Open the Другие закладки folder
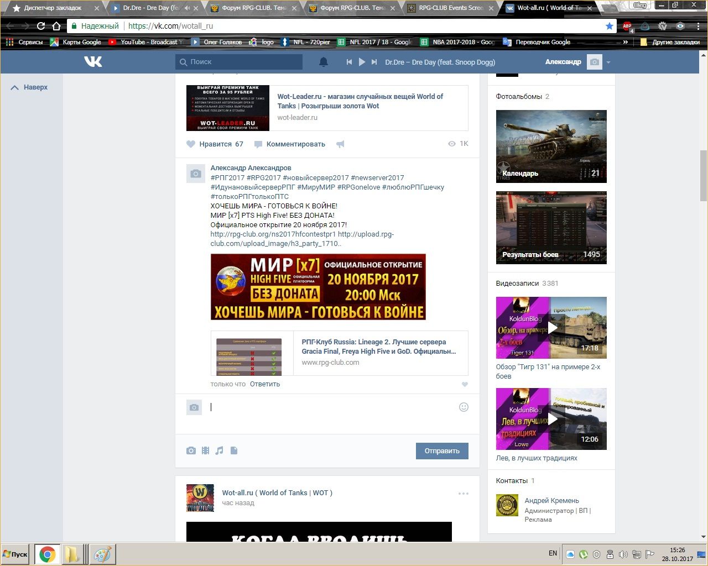The width and height of the screenshot is (708, 566). click(x=670, y=42)
